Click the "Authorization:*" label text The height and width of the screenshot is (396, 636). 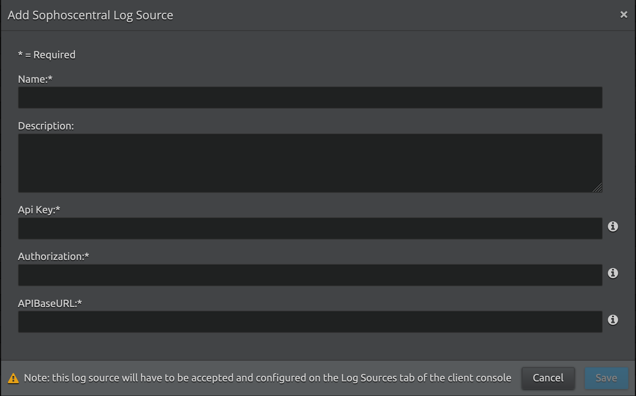pos(53,256)
